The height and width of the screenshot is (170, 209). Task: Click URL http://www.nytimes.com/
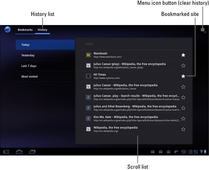click(x=107, y=78)
